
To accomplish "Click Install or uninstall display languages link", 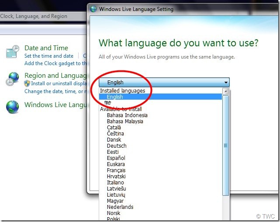I will 59,83.
